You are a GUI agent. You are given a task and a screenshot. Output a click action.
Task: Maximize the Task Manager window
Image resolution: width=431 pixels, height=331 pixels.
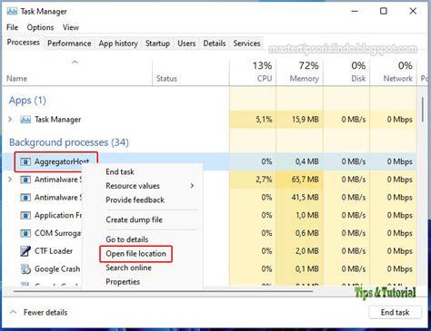[384, 11]
